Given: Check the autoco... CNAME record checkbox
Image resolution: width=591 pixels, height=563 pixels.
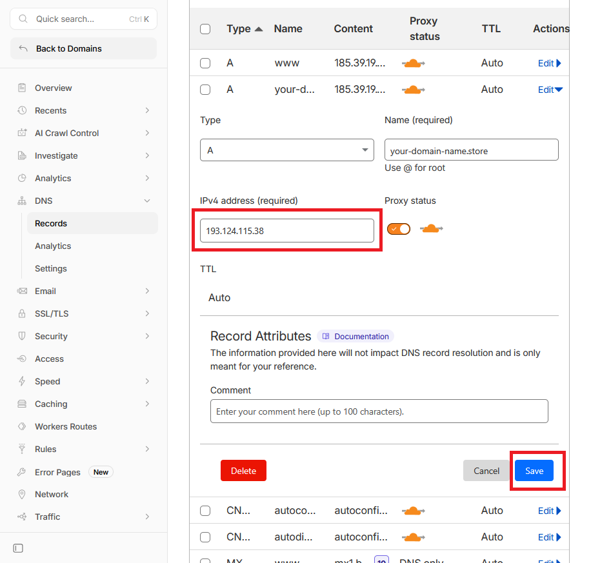Looking at the screenshot, I should tap(205, 511).
